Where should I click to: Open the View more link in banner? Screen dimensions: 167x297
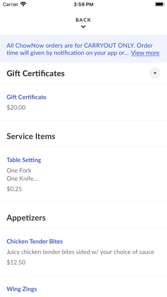145,53
